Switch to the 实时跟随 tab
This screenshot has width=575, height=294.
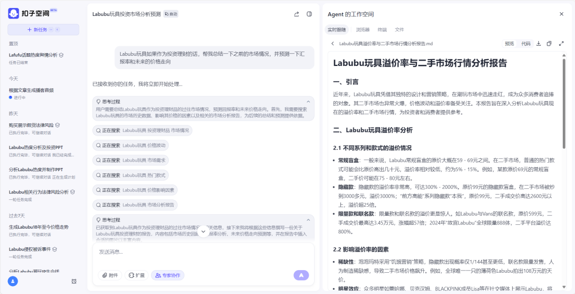336,30
